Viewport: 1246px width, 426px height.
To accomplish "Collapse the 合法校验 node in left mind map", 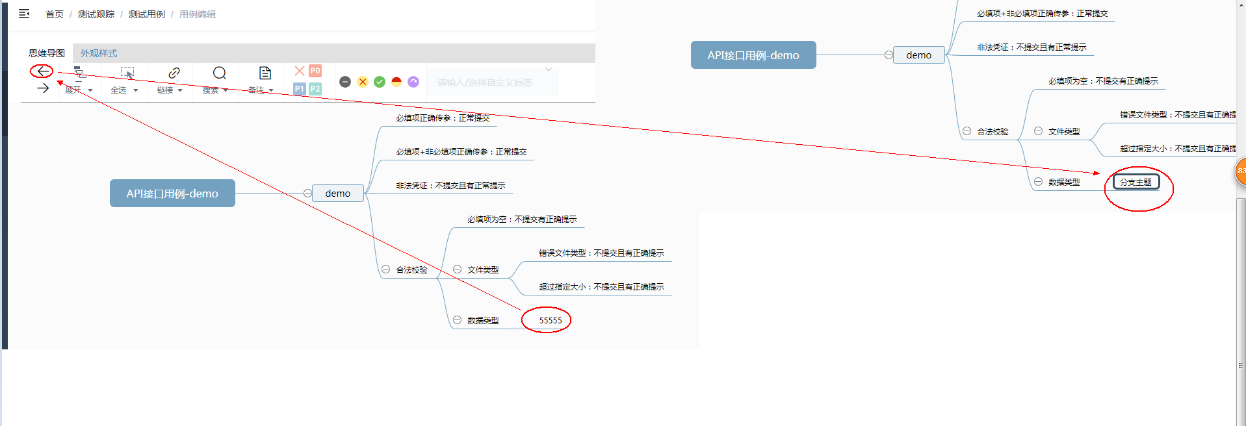I will [385, 269].
